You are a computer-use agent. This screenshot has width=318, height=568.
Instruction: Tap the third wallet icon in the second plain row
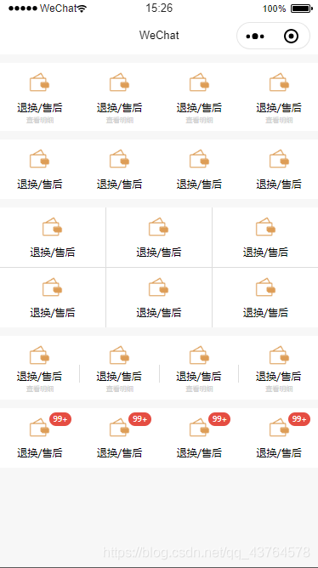pos(199,159)
